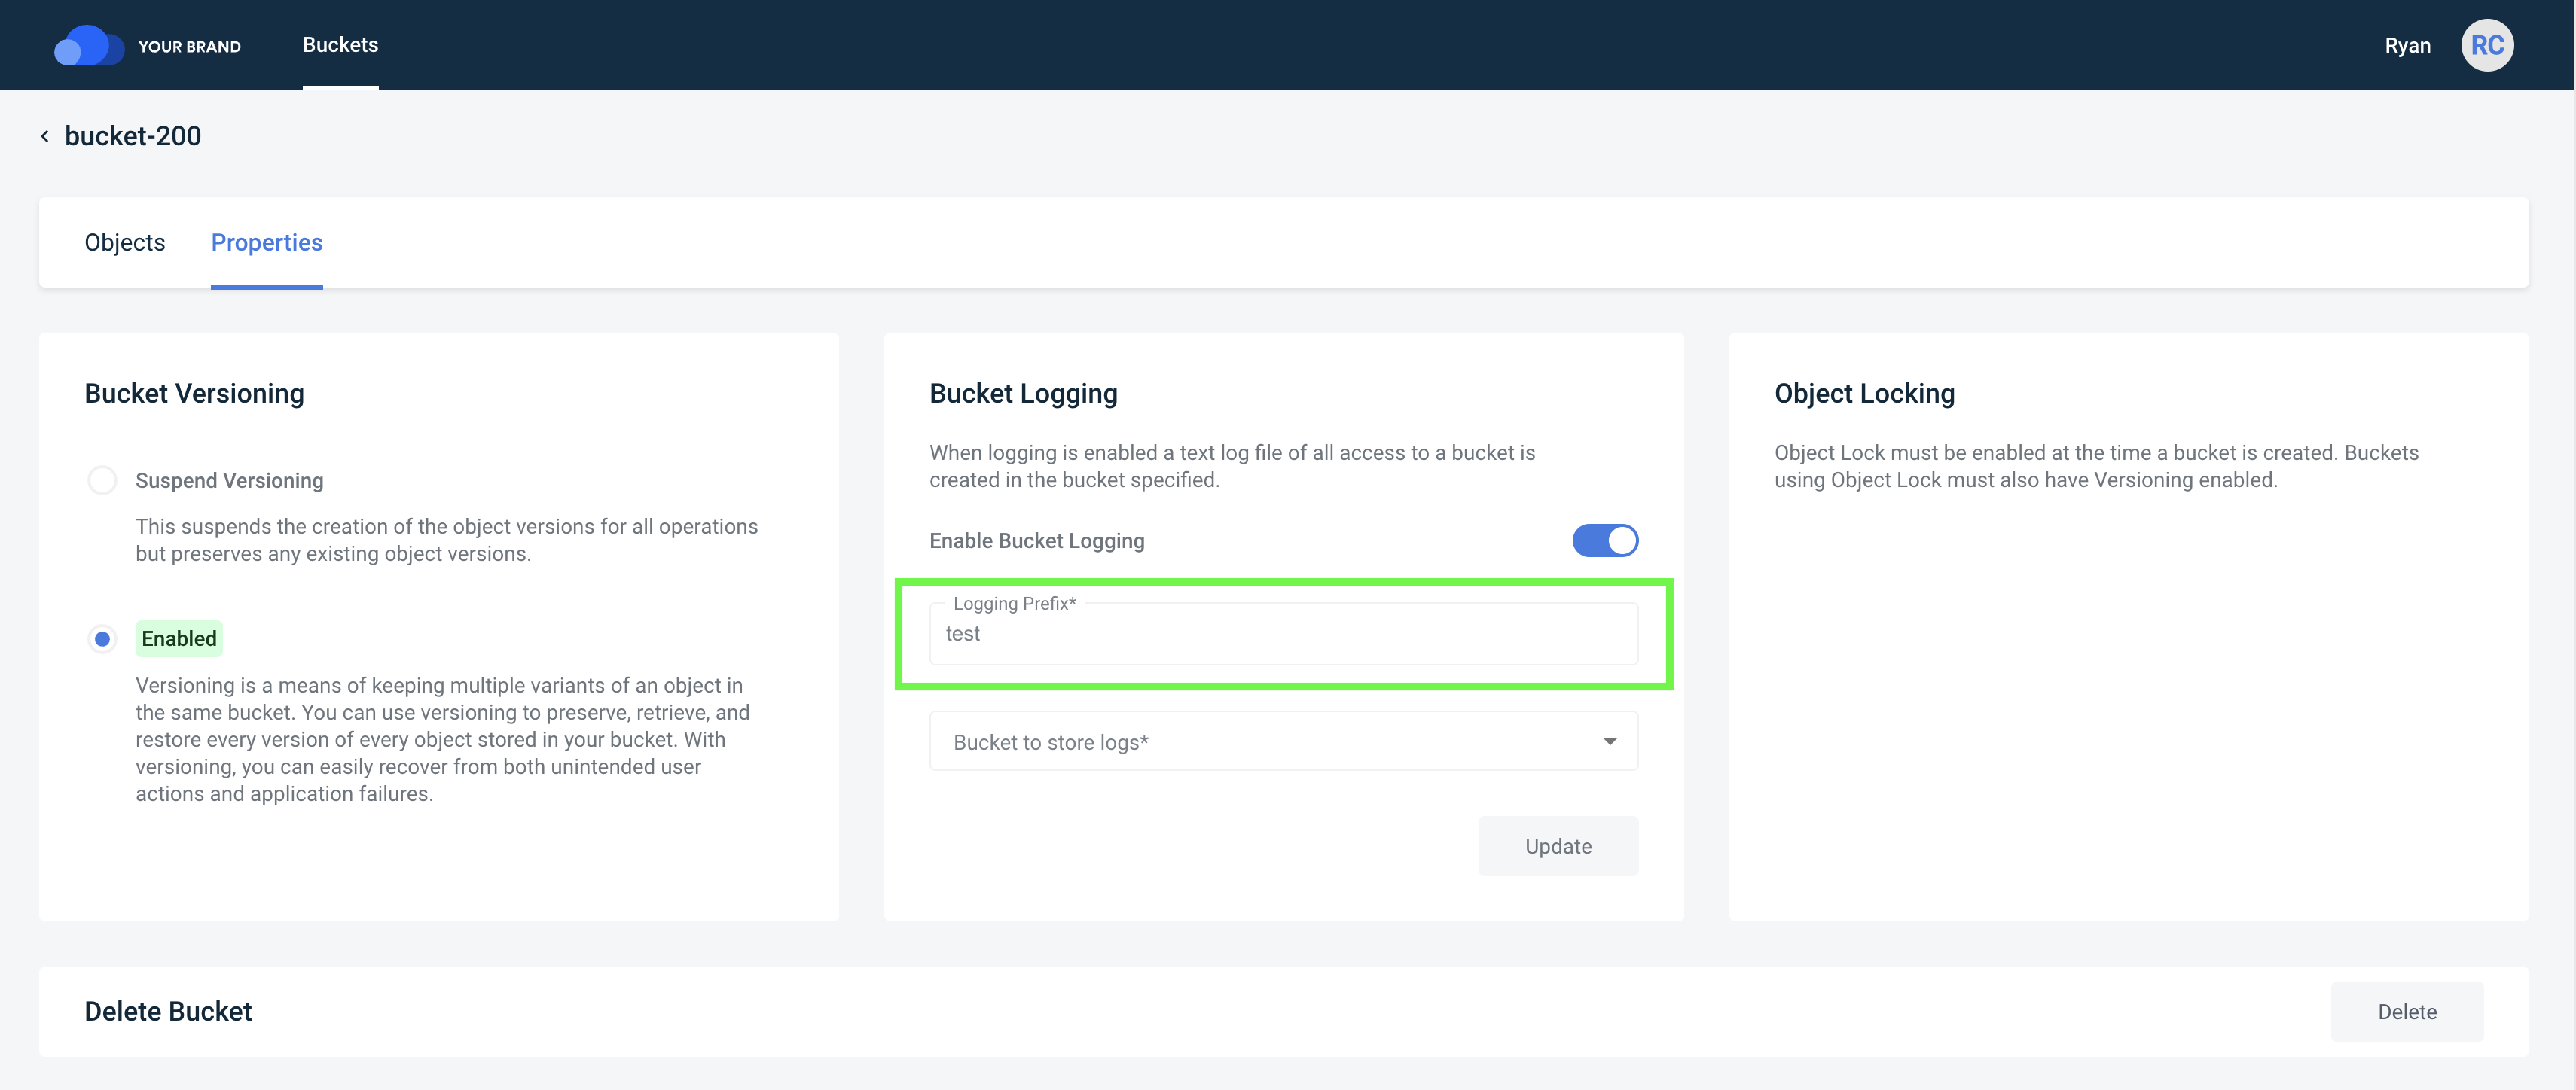Image resolution: width=2576 pixels, height=1090 pixels.
Task: Click the cloud brand logo icon
Action: point(89,46)
